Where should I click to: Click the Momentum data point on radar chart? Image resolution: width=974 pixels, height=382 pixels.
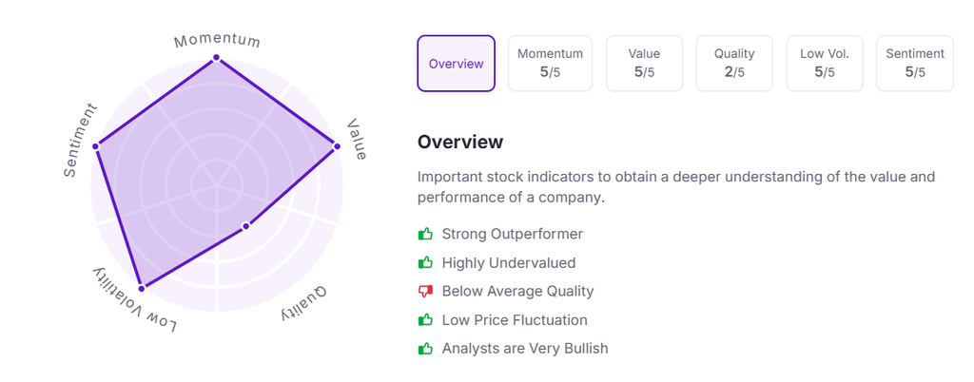click(x=216, y=58)
